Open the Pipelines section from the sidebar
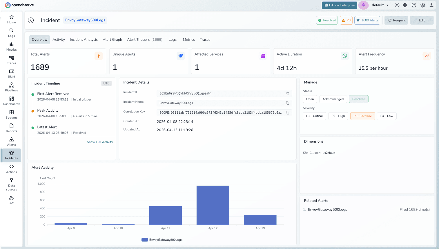The height and width of the screenshot is (249, 439). click(11, 86)
